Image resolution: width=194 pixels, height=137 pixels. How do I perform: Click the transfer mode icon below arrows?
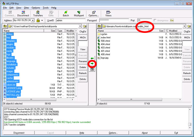coord(92,69)
